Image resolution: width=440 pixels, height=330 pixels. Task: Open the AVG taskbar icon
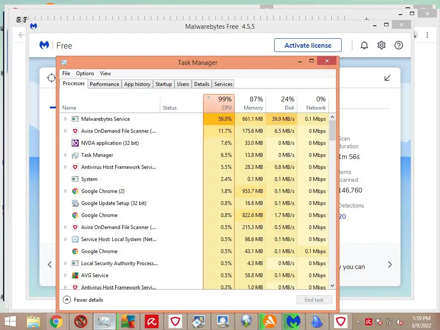[128, 321]
